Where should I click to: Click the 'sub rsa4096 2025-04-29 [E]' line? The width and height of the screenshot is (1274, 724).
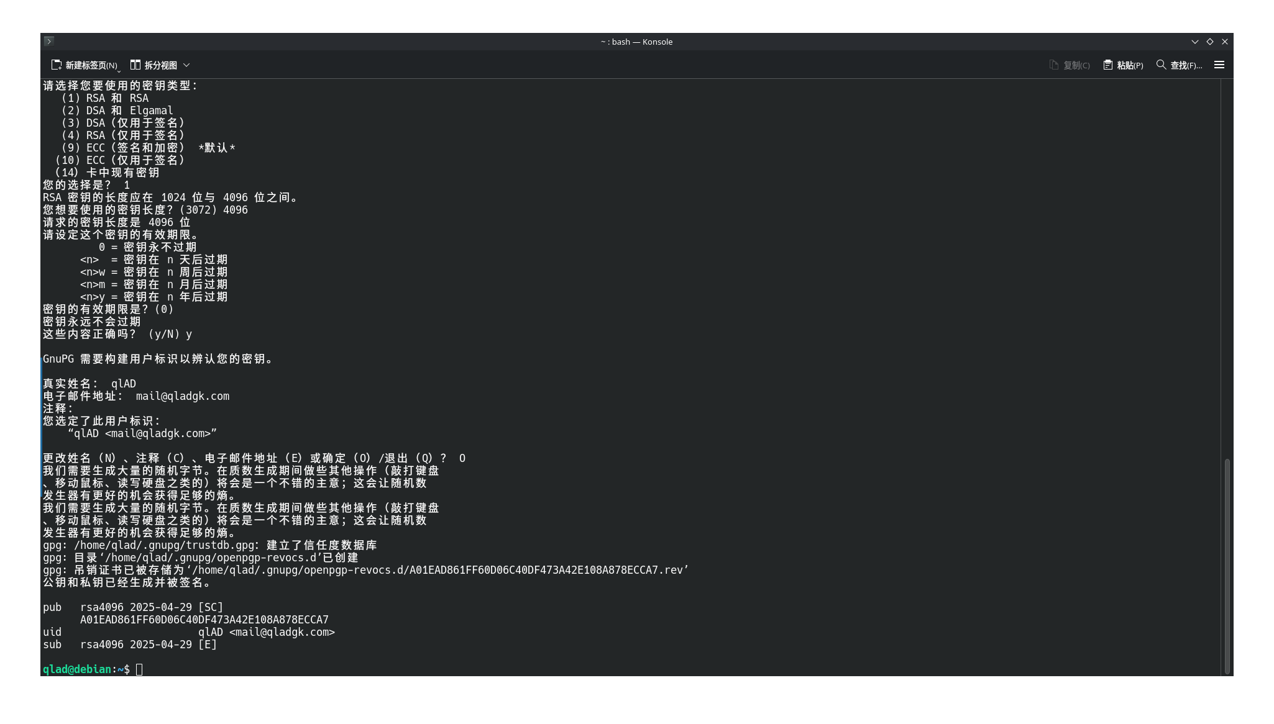point(130,645)
